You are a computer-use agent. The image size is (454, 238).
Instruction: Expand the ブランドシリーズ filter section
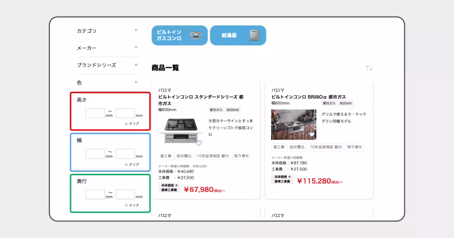(x=135, y=65)
